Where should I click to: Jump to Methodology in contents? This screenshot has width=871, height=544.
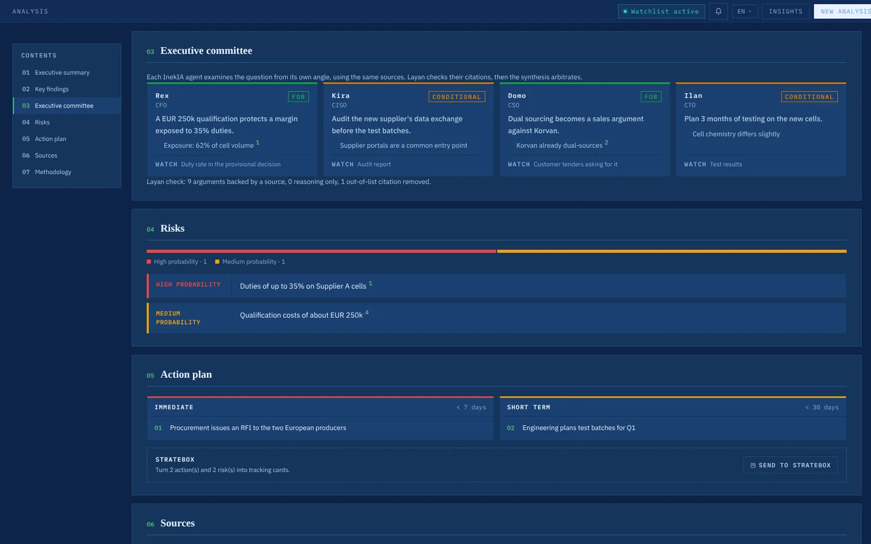(67, 172)
